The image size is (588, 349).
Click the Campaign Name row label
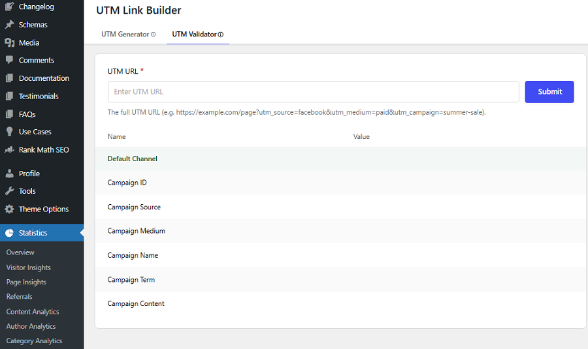click(x=133, y=255)
